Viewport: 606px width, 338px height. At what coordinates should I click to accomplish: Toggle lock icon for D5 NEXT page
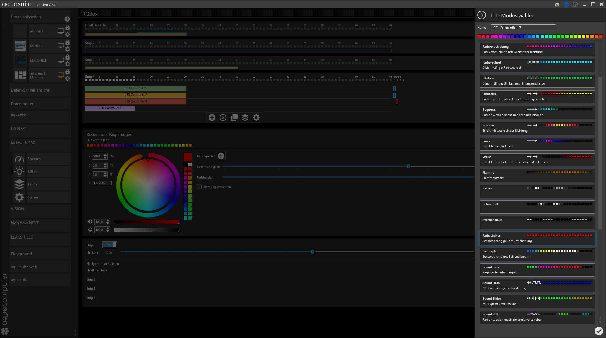point(68,43)
